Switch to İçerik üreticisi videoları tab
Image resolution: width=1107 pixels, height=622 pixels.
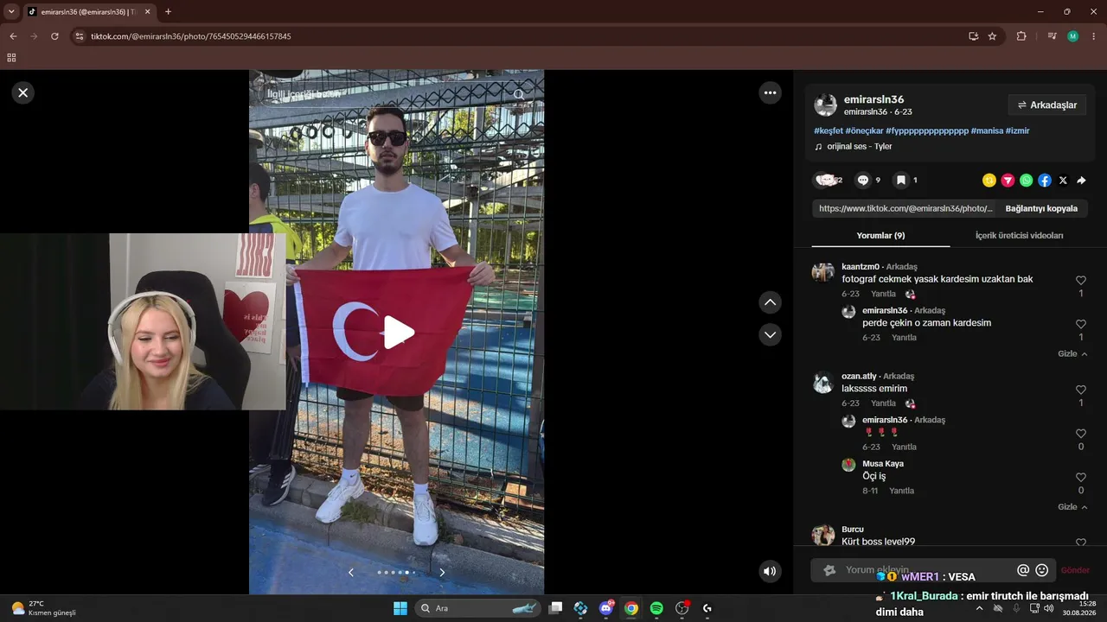point(1019,236)
